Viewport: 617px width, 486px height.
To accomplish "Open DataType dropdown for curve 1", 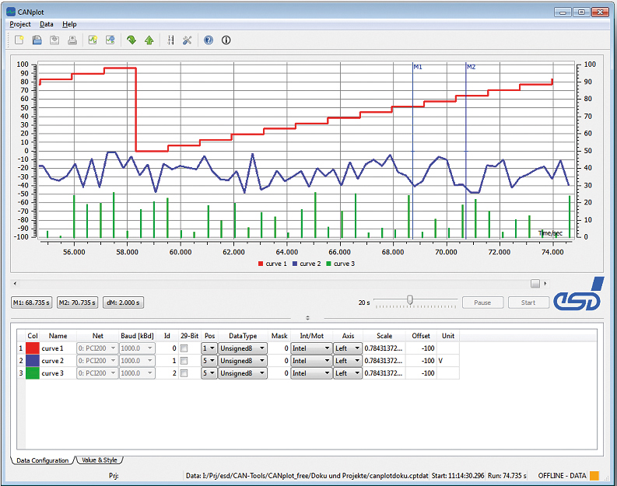I will coord(242,349).
